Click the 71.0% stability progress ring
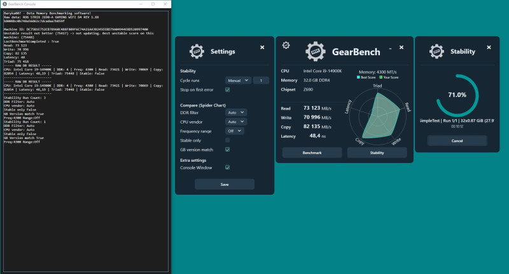This screenshot has width=509, height=274. pos(457,95)
